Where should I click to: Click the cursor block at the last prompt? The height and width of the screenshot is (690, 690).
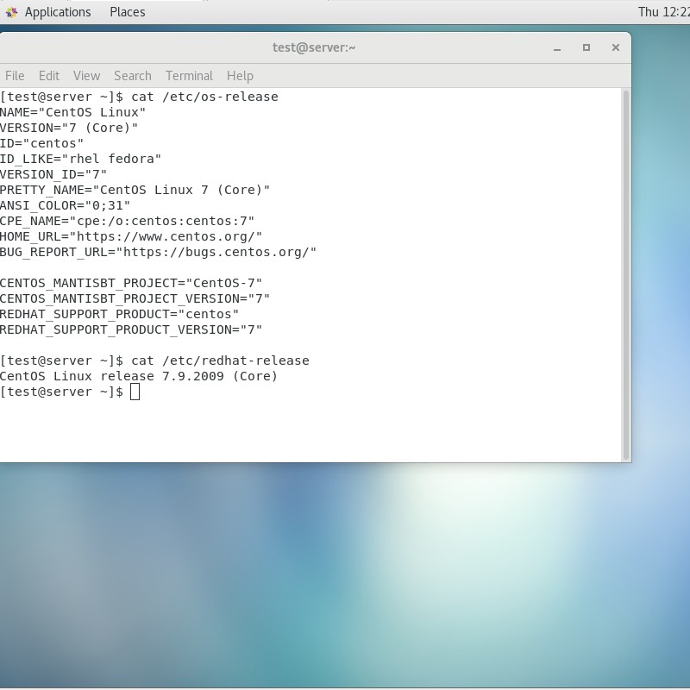pos(135,392)
